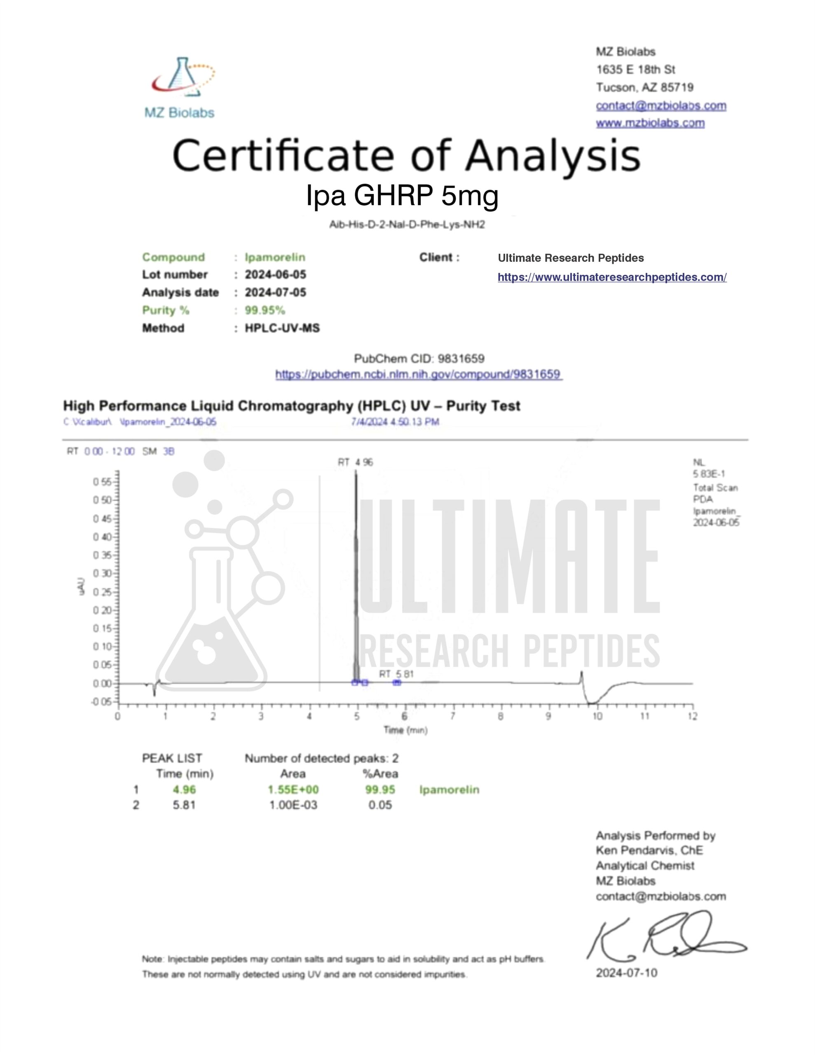
Task: Click the Certificate of Analysis heading
Action: click(x=406, y=155)
